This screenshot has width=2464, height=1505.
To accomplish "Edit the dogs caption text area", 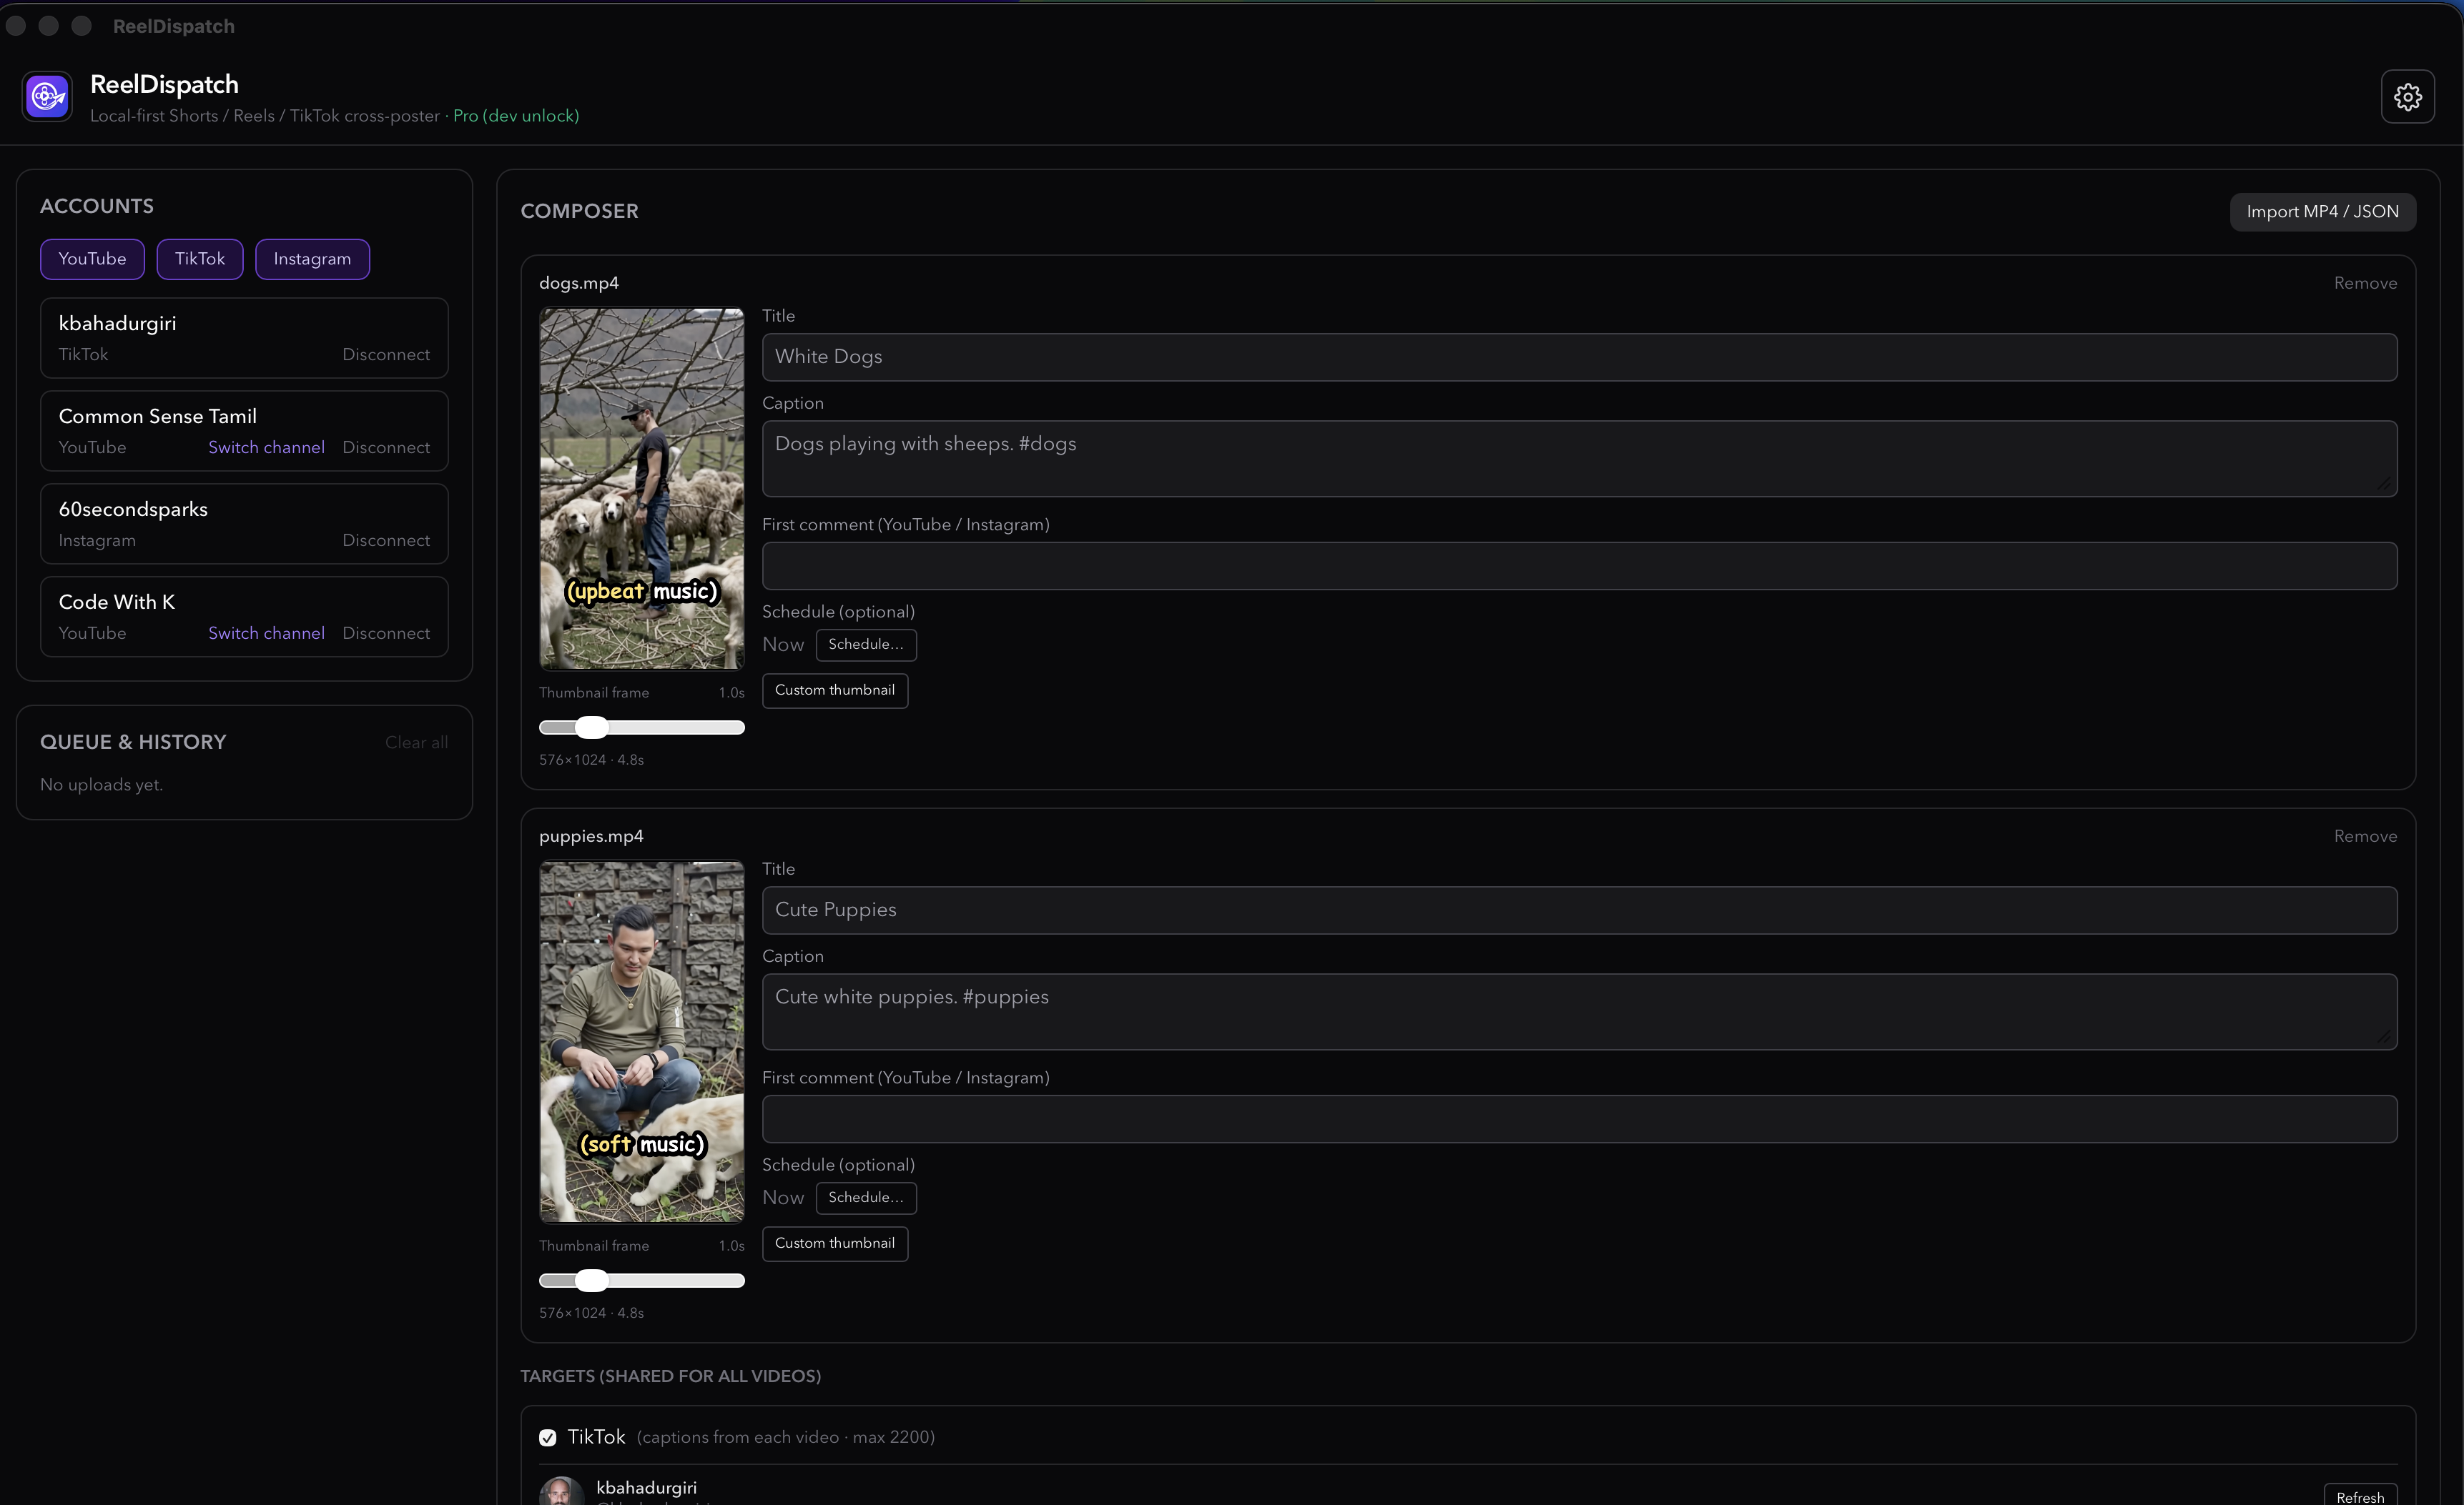I will point(1579,459).
